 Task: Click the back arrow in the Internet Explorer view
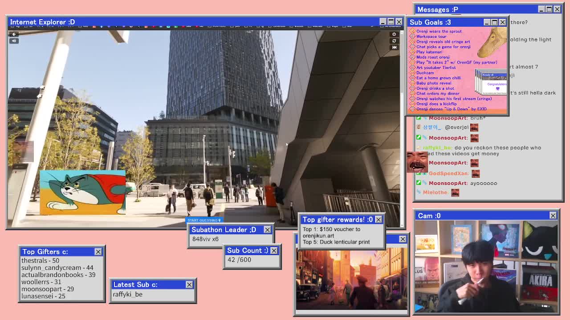[x=14, y=34]
